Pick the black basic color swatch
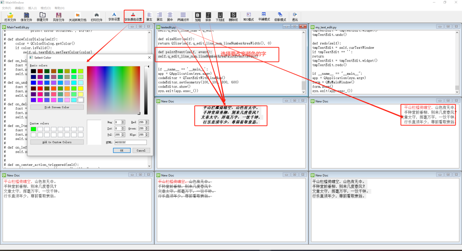 (33, 71)
